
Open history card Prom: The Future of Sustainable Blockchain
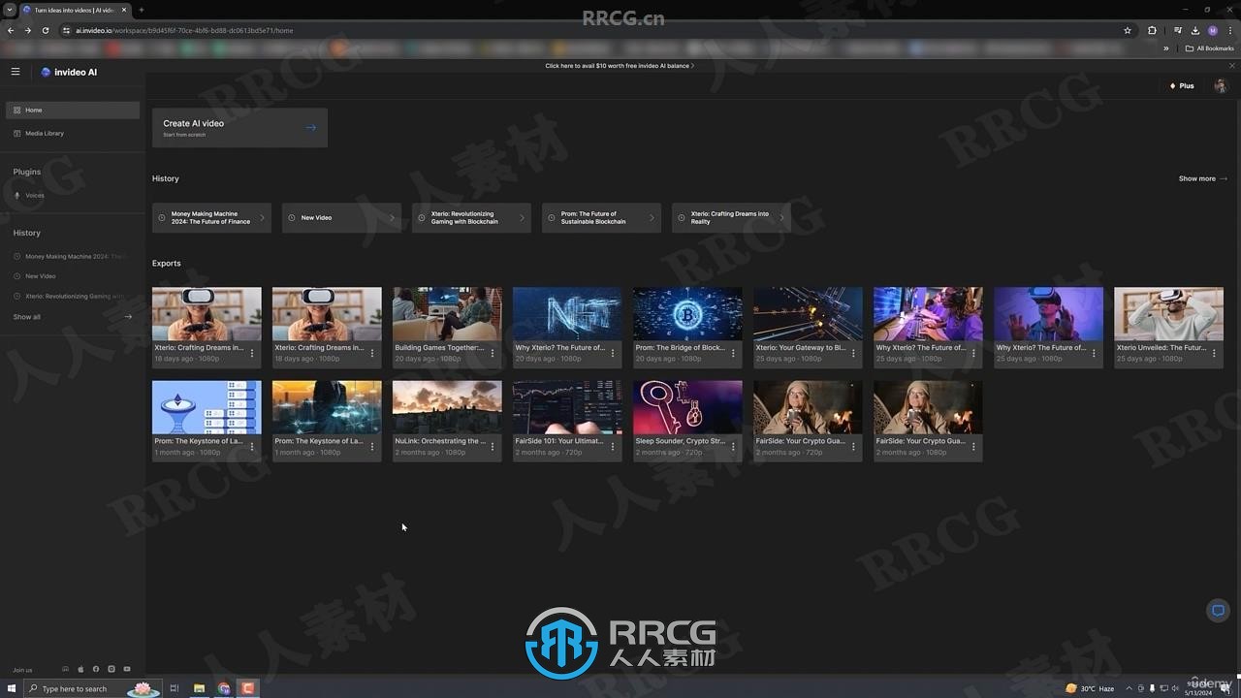pos(601,218)
